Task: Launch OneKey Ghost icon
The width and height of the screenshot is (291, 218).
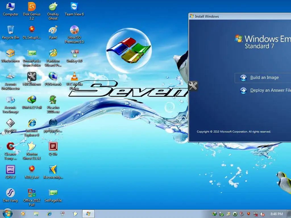Action: point(53,11)
